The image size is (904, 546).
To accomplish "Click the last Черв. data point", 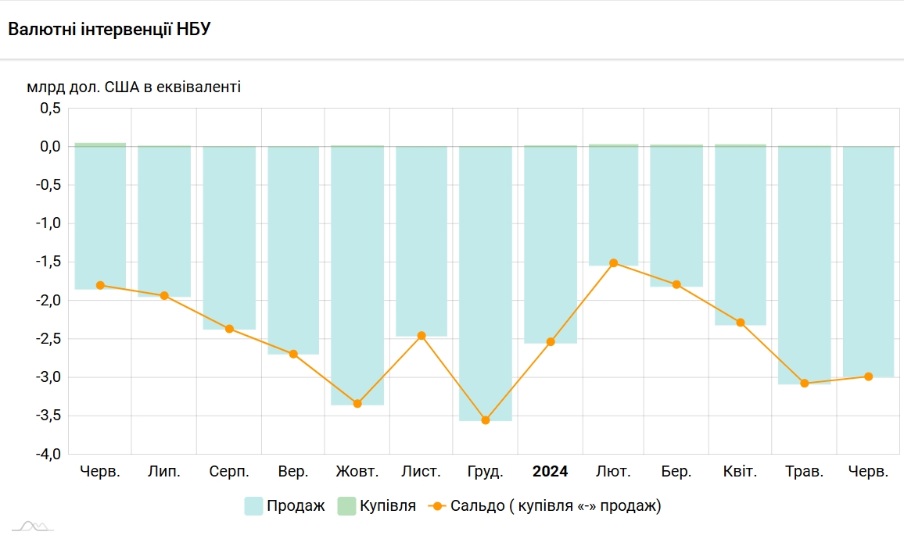I will [869, 376].
